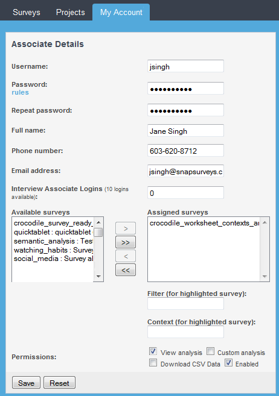Click the Filter for highlighted survey field

click(x=185, y=304)
